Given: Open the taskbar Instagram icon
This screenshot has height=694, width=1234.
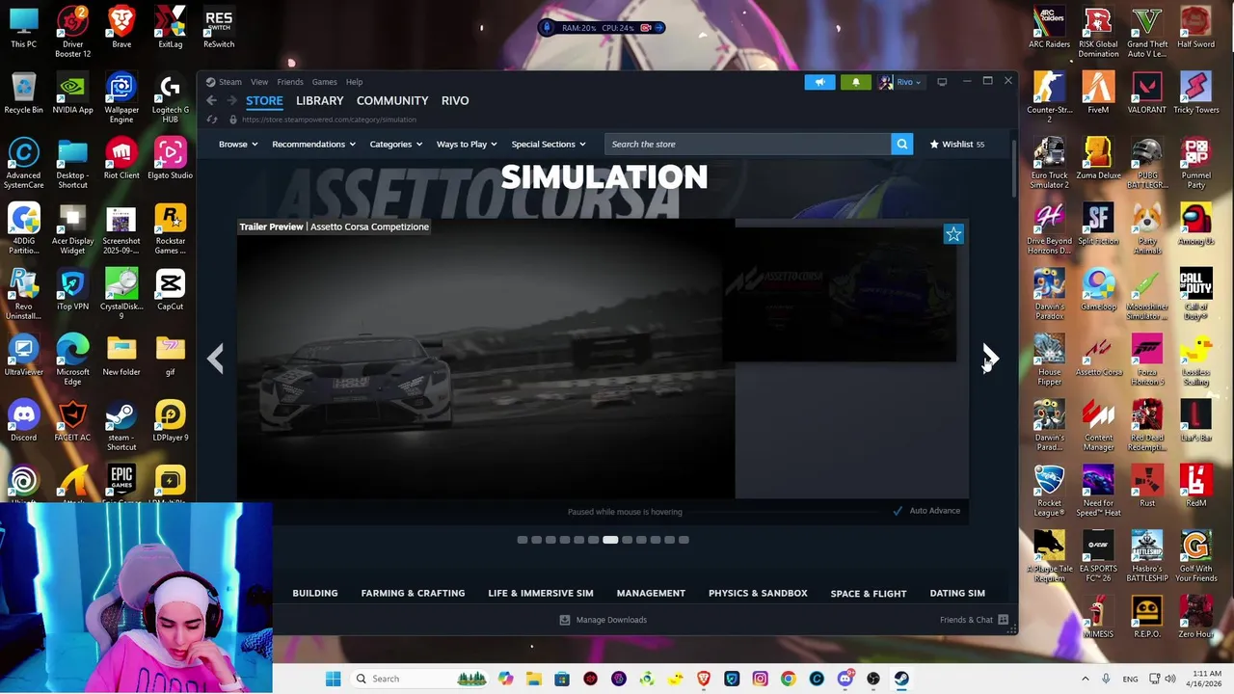Looking at the screenshot, I should tap(760, 679).
